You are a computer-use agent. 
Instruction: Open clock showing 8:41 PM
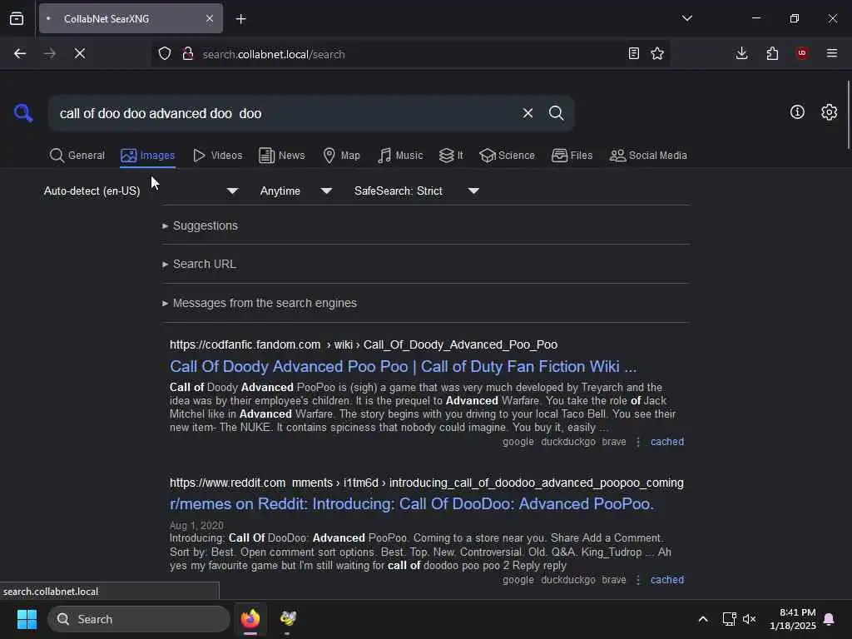pyautogui.click(x=793, y=619)
